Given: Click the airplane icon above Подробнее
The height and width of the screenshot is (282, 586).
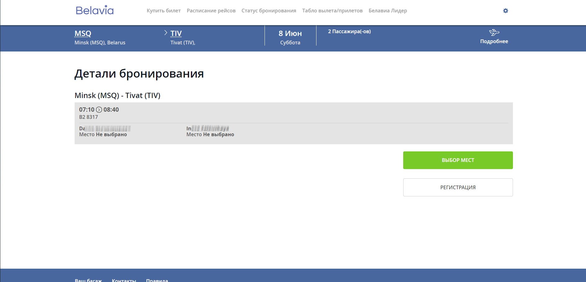Looking at the screenshot, I should coord(494,32).
